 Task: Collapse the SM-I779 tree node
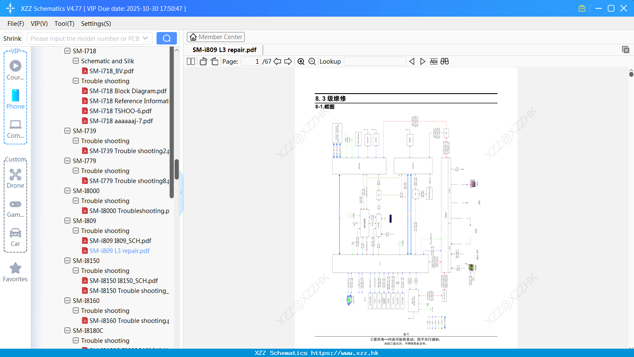point(67,161)
